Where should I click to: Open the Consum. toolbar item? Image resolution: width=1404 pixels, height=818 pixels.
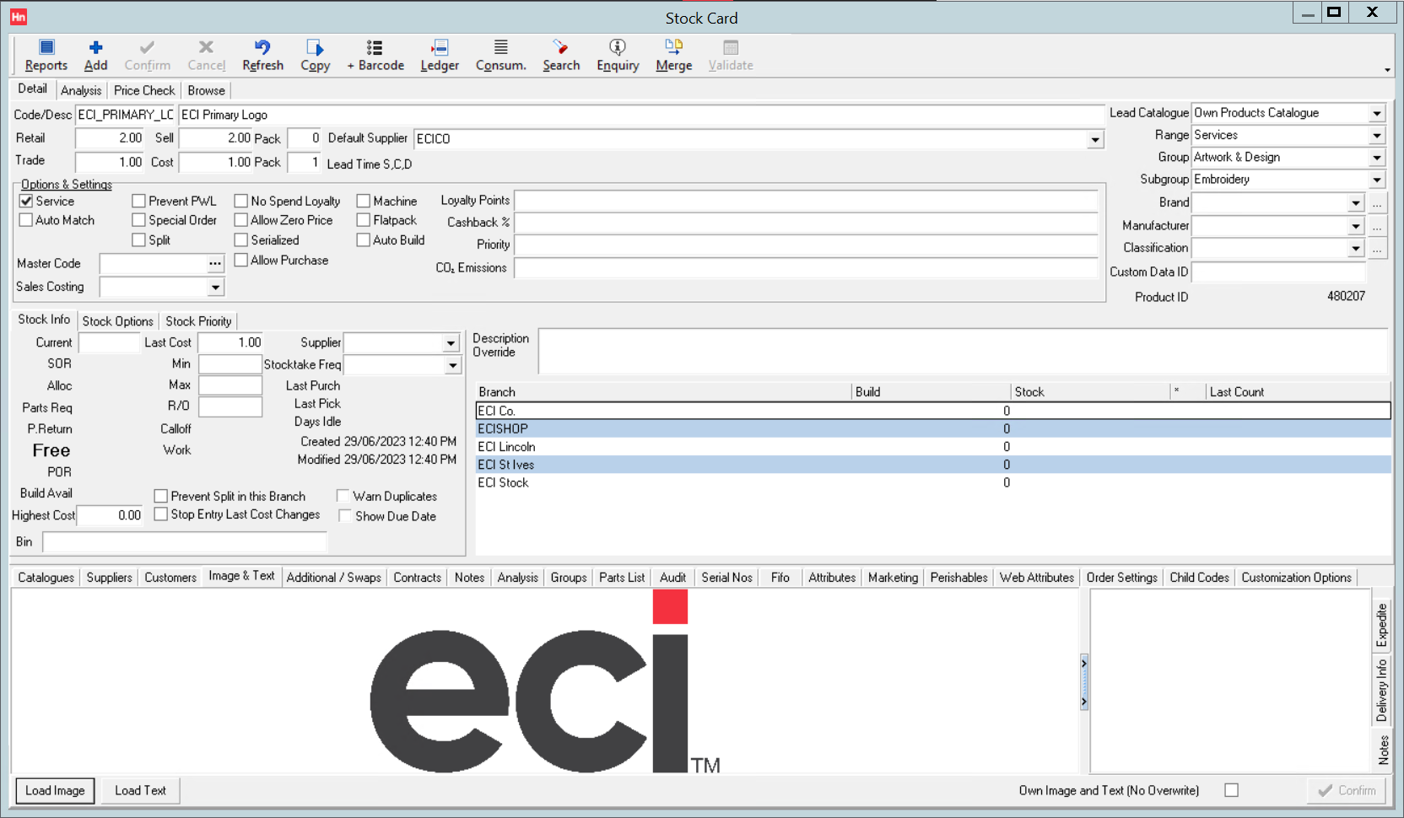pos(500,56)
